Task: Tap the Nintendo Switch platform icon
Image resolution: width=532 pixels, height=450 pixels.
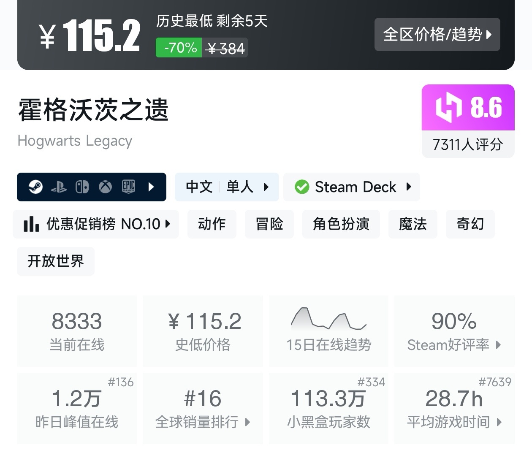Action: pos(82,187)
